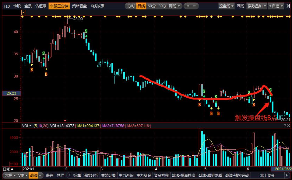This screenshot has width=292, height=180.
Task: Click the 画线 drawing button
Action: click(241, 6)
